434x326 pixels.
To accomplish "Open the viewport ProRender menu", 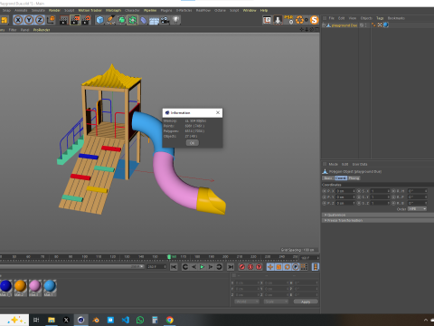I will point(42,30).
